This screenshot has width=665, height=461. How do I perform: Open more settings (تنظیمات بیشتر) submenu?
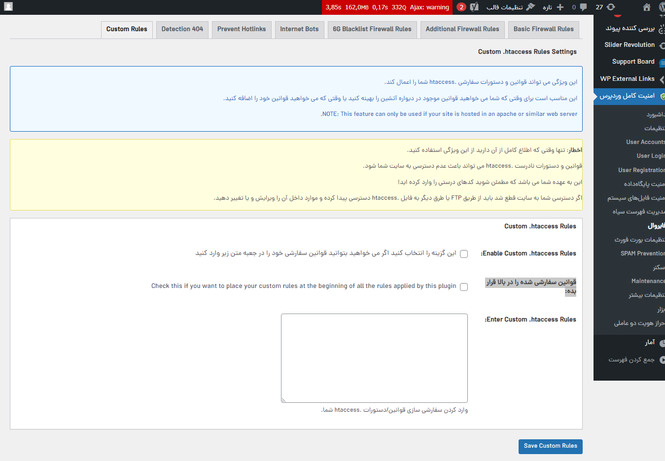click(x=646, y=295)
